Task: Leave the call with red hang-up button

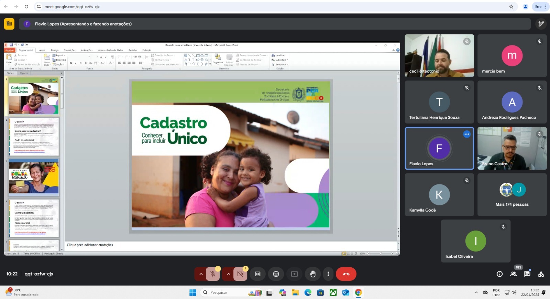Action: click(346, 274)
